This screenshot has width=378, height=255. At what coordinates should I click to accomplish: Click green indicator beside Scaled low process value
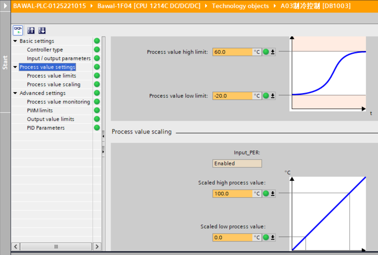pyautogui.click(x=266, y=237)
